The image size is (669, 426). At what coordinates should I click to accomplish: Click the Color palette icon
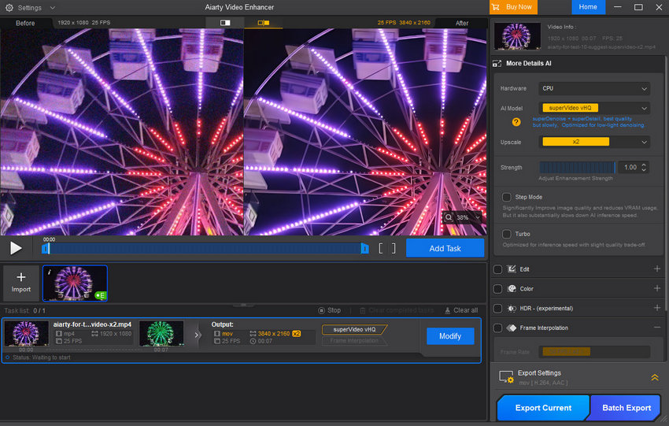pos(512,288)
